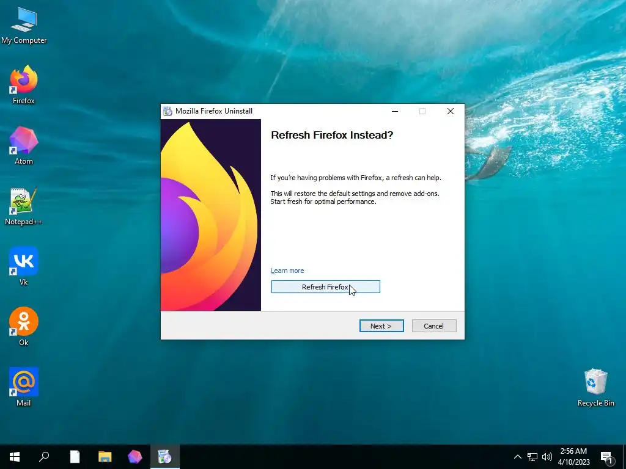Open File Explorer from the taskbar

point(105,457)
